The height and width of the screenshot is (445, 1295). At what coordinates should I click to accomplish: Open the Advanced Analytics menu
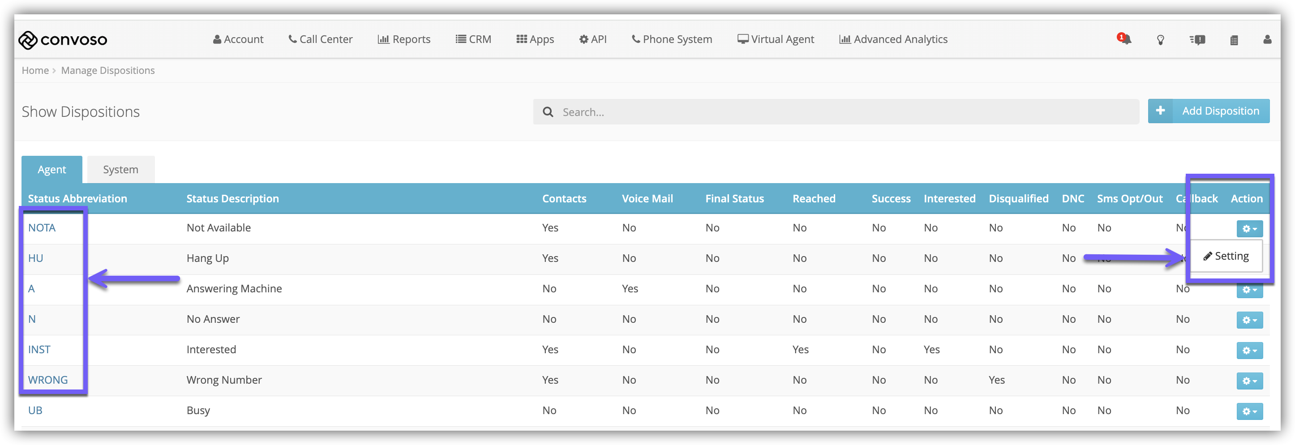click(893, 39)
